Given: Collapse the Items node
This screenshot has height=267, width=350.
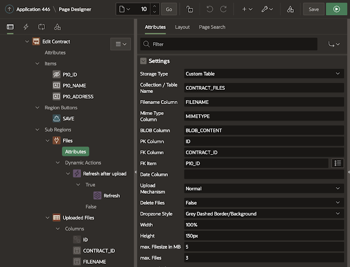Looking at the screenshot, I should tap(37, 63).
